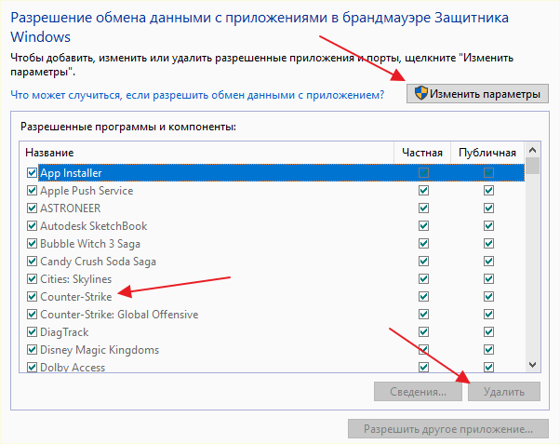Viewport: 560px width, 444px height.
Task: Toggle Частная for Counter-Strike: Global Offensive
Action: 423,315
